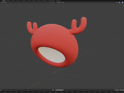This screenshot has width=124, height=93.
Task: Open the Compositing workspace tab
Action: 45,1
